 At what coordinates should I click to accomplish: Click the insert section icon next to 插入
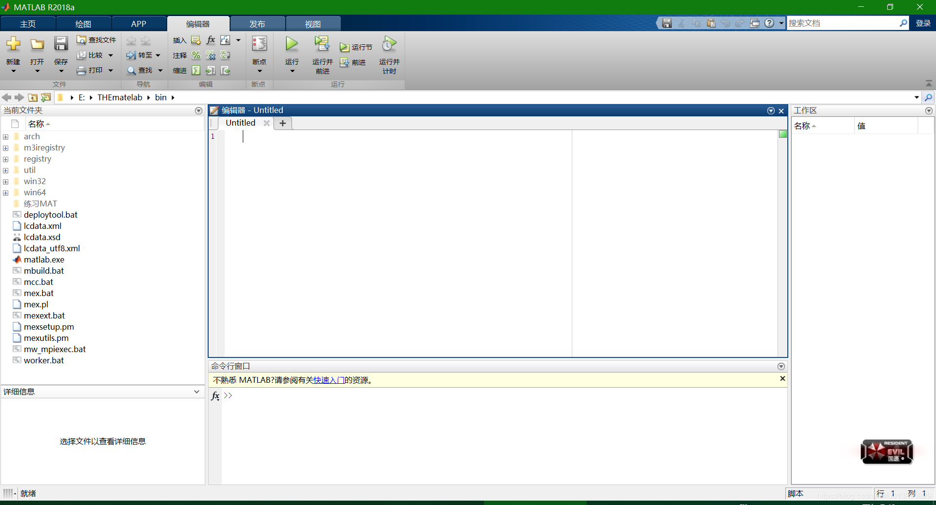[196, 40]
